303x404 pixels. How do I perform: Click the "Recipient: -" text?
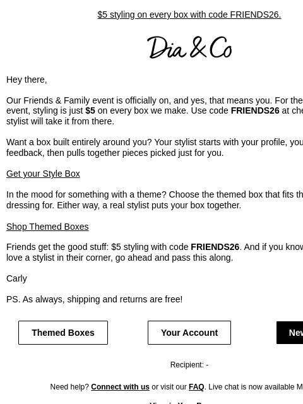[189, 365]
